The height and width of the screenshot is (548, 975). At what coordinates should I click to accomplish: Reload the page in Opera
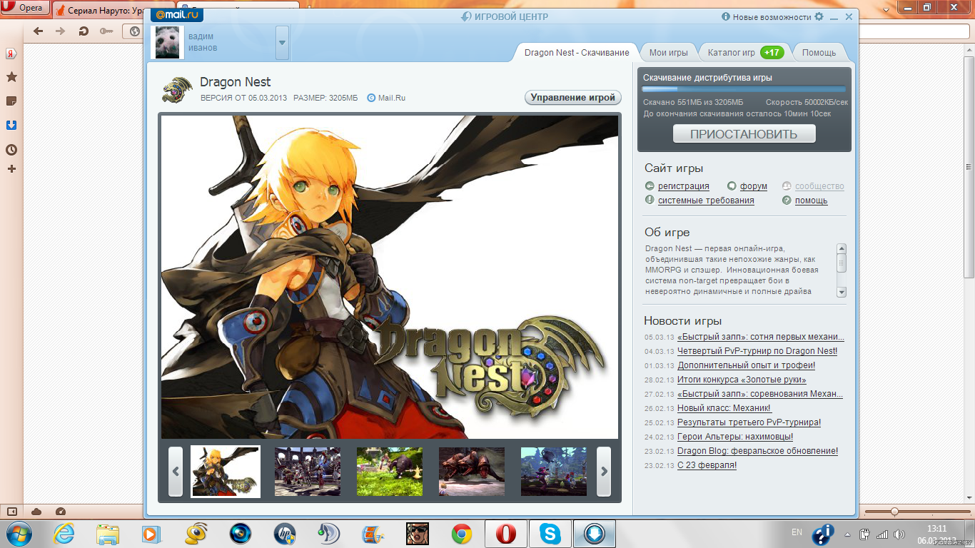coord(84,31)
